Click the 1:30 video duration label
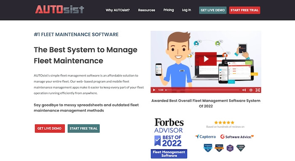This screenshot has height=161, width=295. [x=161, y=90]
